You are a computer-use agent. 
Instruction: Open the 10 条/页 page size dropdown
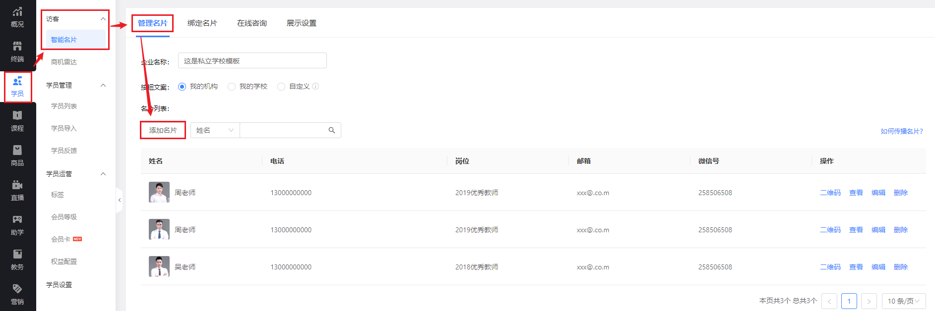pos(904,301)
